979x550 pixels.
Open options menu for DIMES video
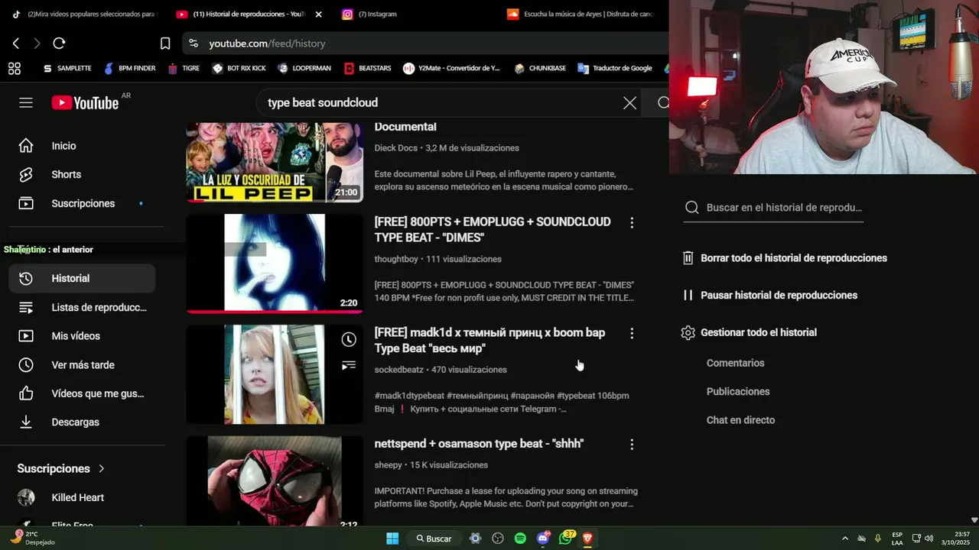coord(632,223)
